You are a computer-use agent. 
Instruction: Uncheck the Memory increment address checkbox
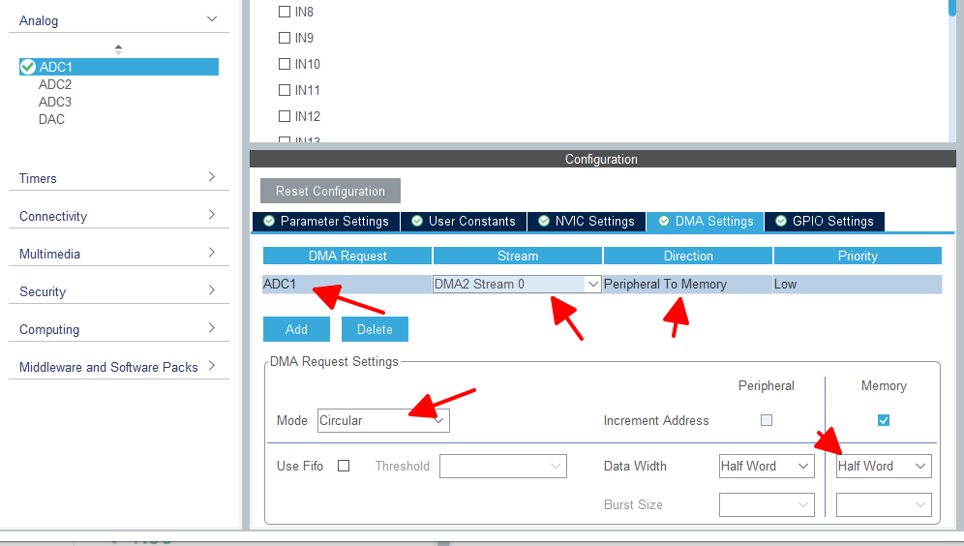tap(884, 420)
